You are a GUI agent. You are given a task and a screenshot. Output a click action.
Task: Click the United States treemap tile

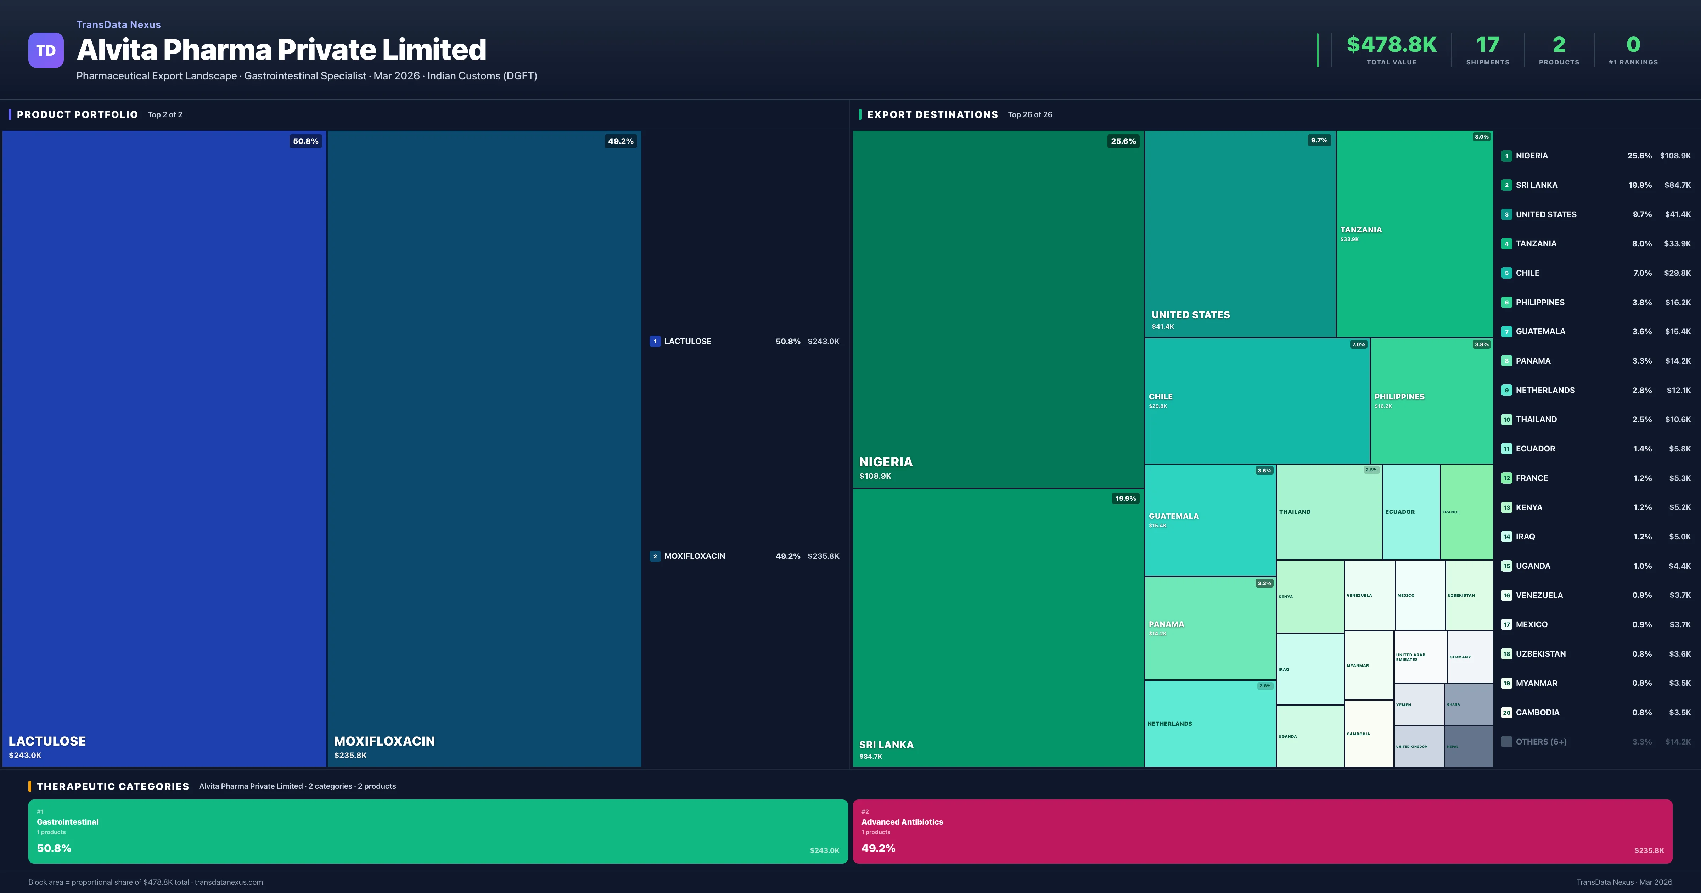(1240, 233)
